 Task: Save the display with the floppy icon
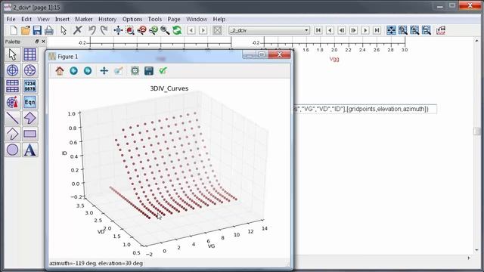[x=37, y=30]
